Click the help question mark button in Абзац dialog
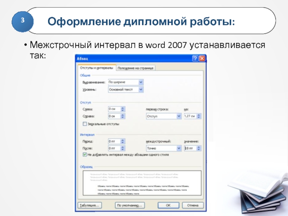Viewport: 288px width, 216px height. [x=195, y=58]
